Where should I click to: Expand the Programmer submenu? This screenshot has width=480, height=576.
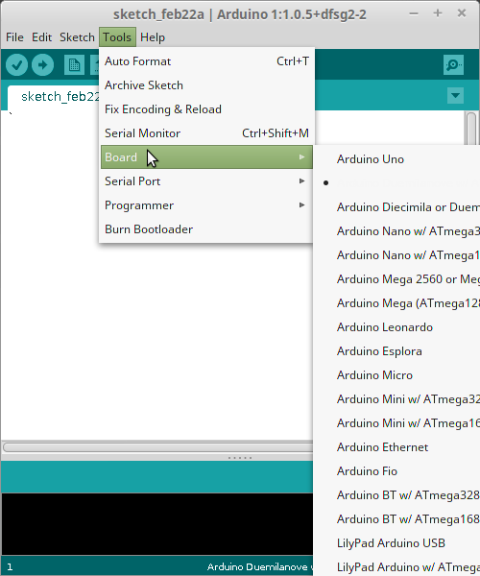[206, 205]
